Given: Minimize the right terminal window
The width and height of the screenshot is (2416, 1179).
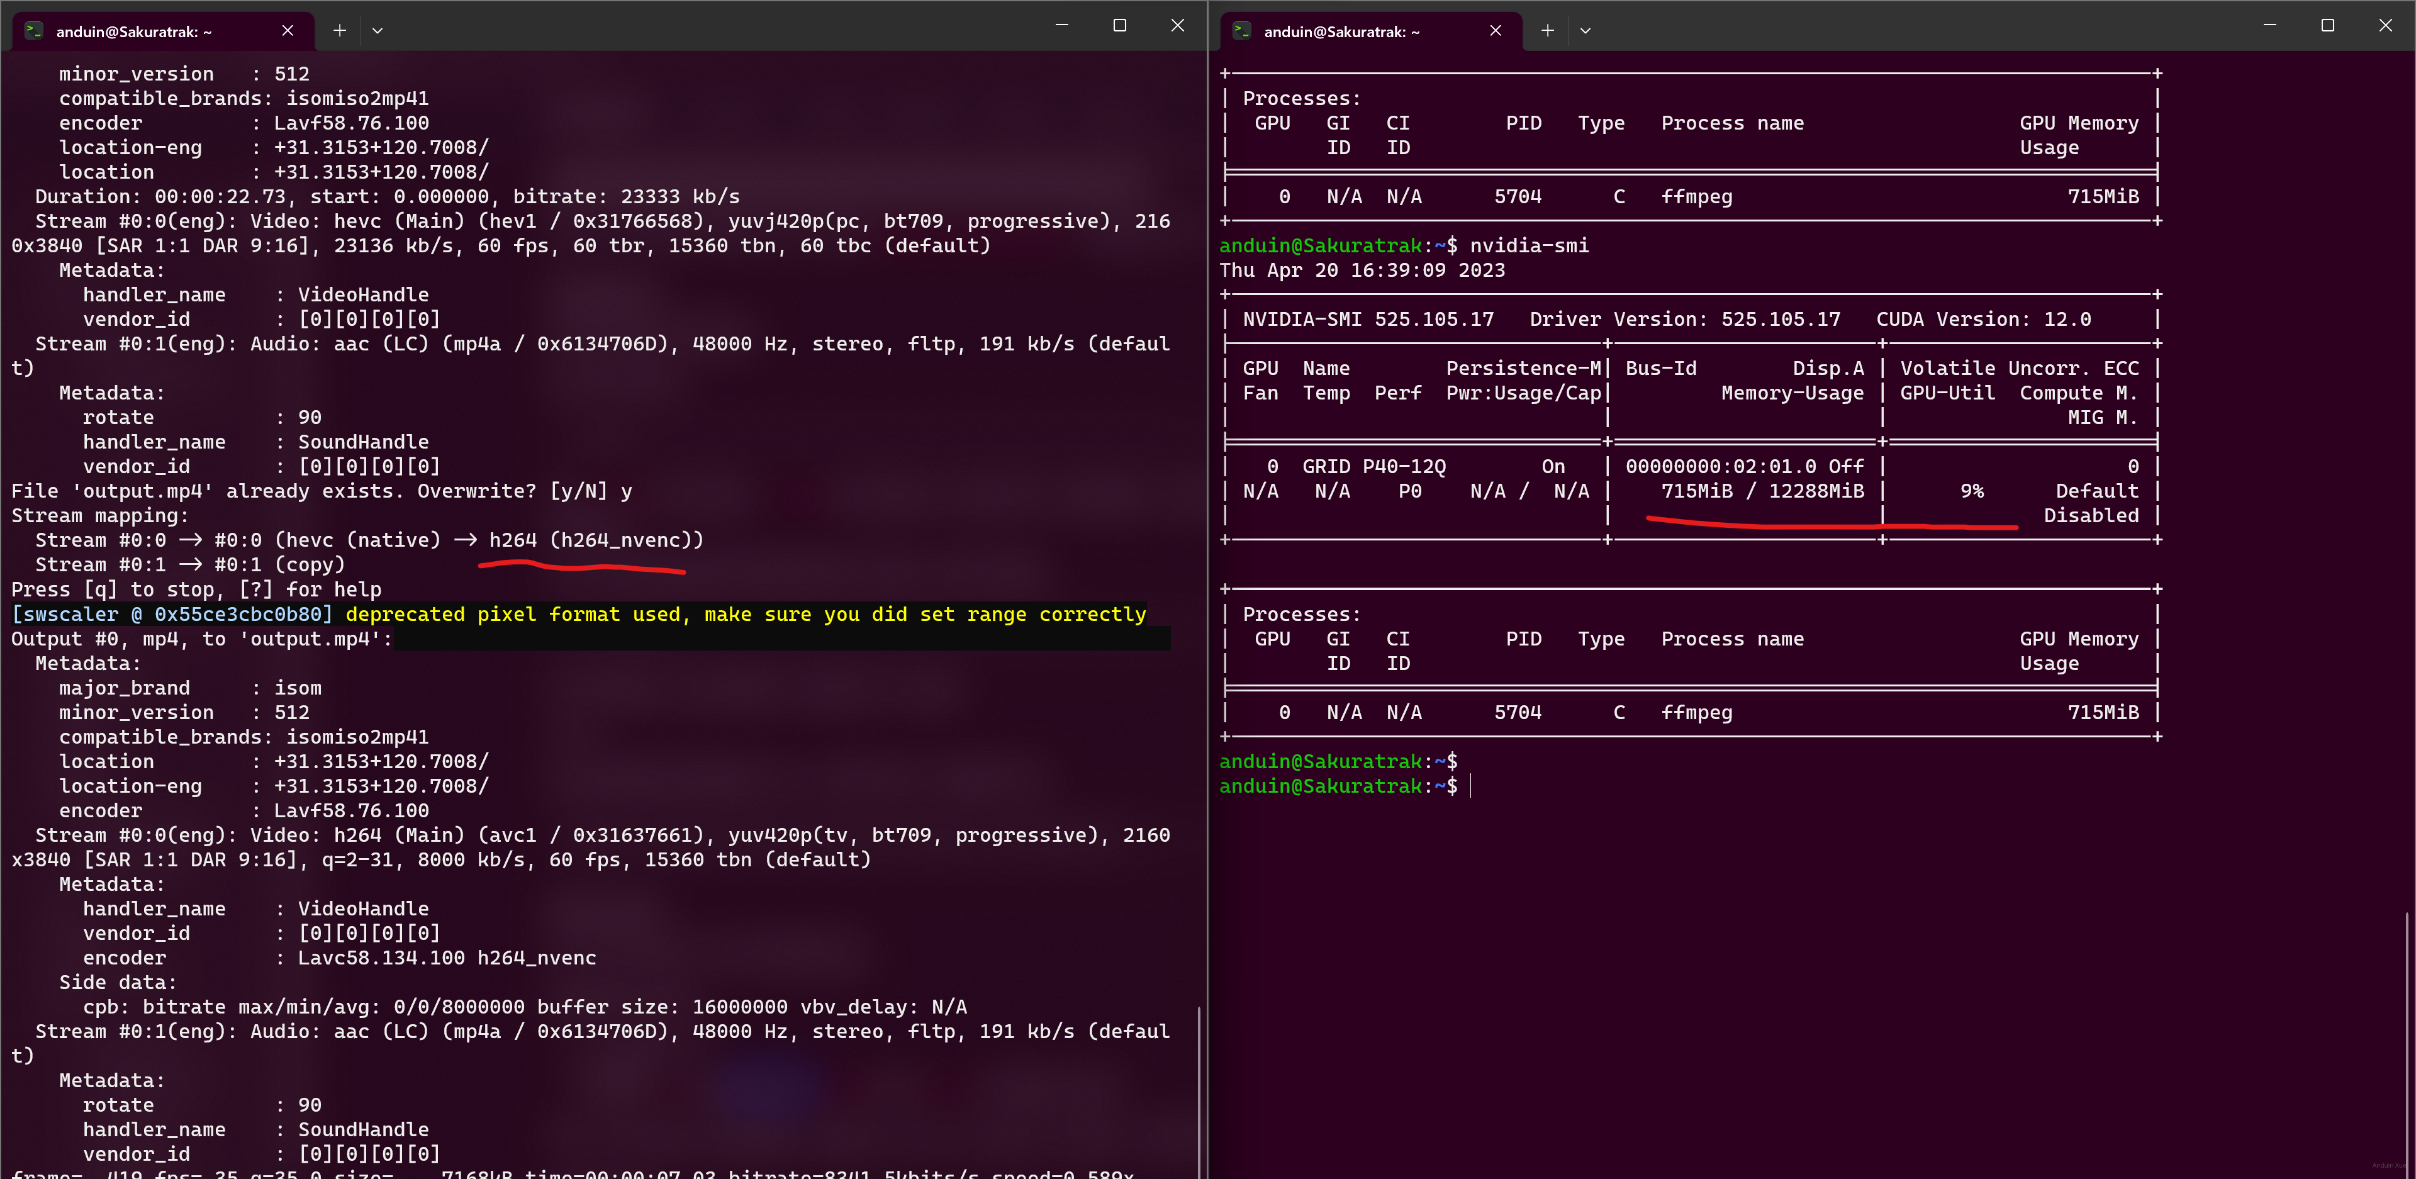Looking at the screenshot, I should coord(2269,25).
